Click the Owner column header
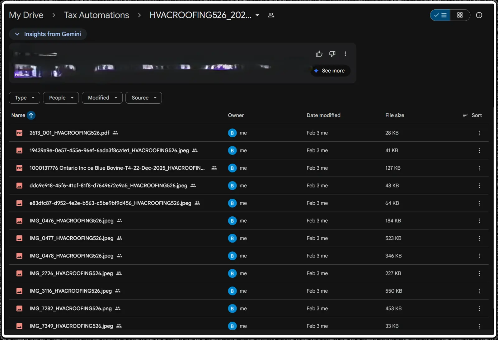 236,115
